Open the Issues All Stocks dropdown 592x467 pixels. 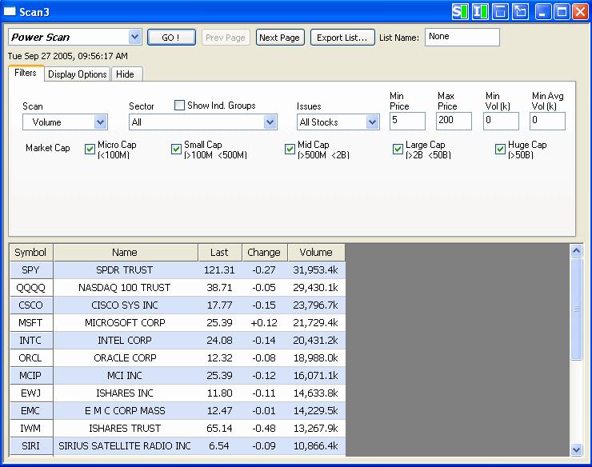[x=372, y=122]
